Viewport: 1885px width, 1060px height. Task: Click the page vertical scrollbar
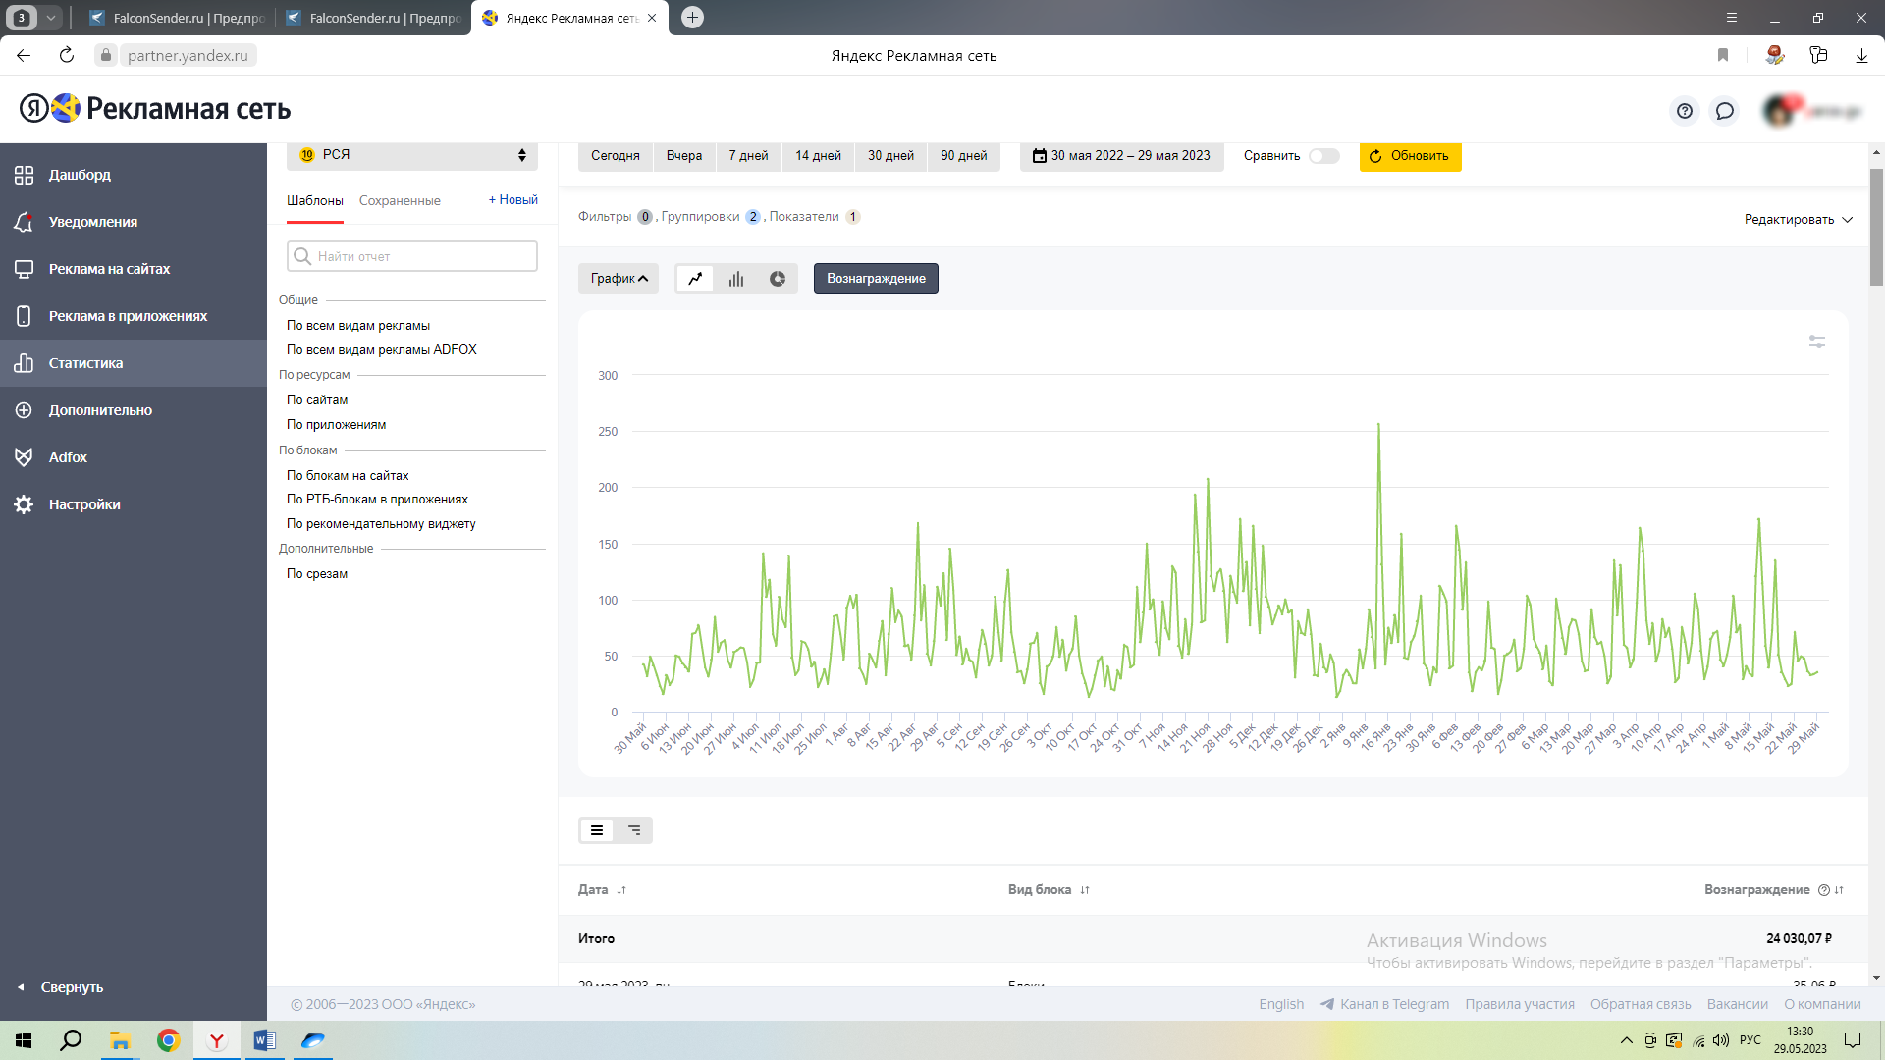tap(1876, 227)
